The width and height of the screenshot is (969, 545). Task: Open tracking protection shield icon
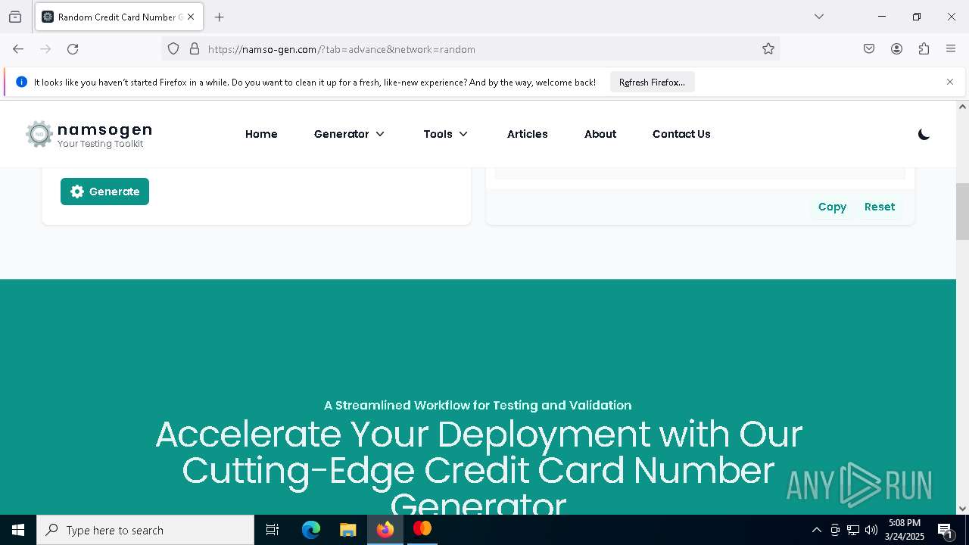[173, 49]
